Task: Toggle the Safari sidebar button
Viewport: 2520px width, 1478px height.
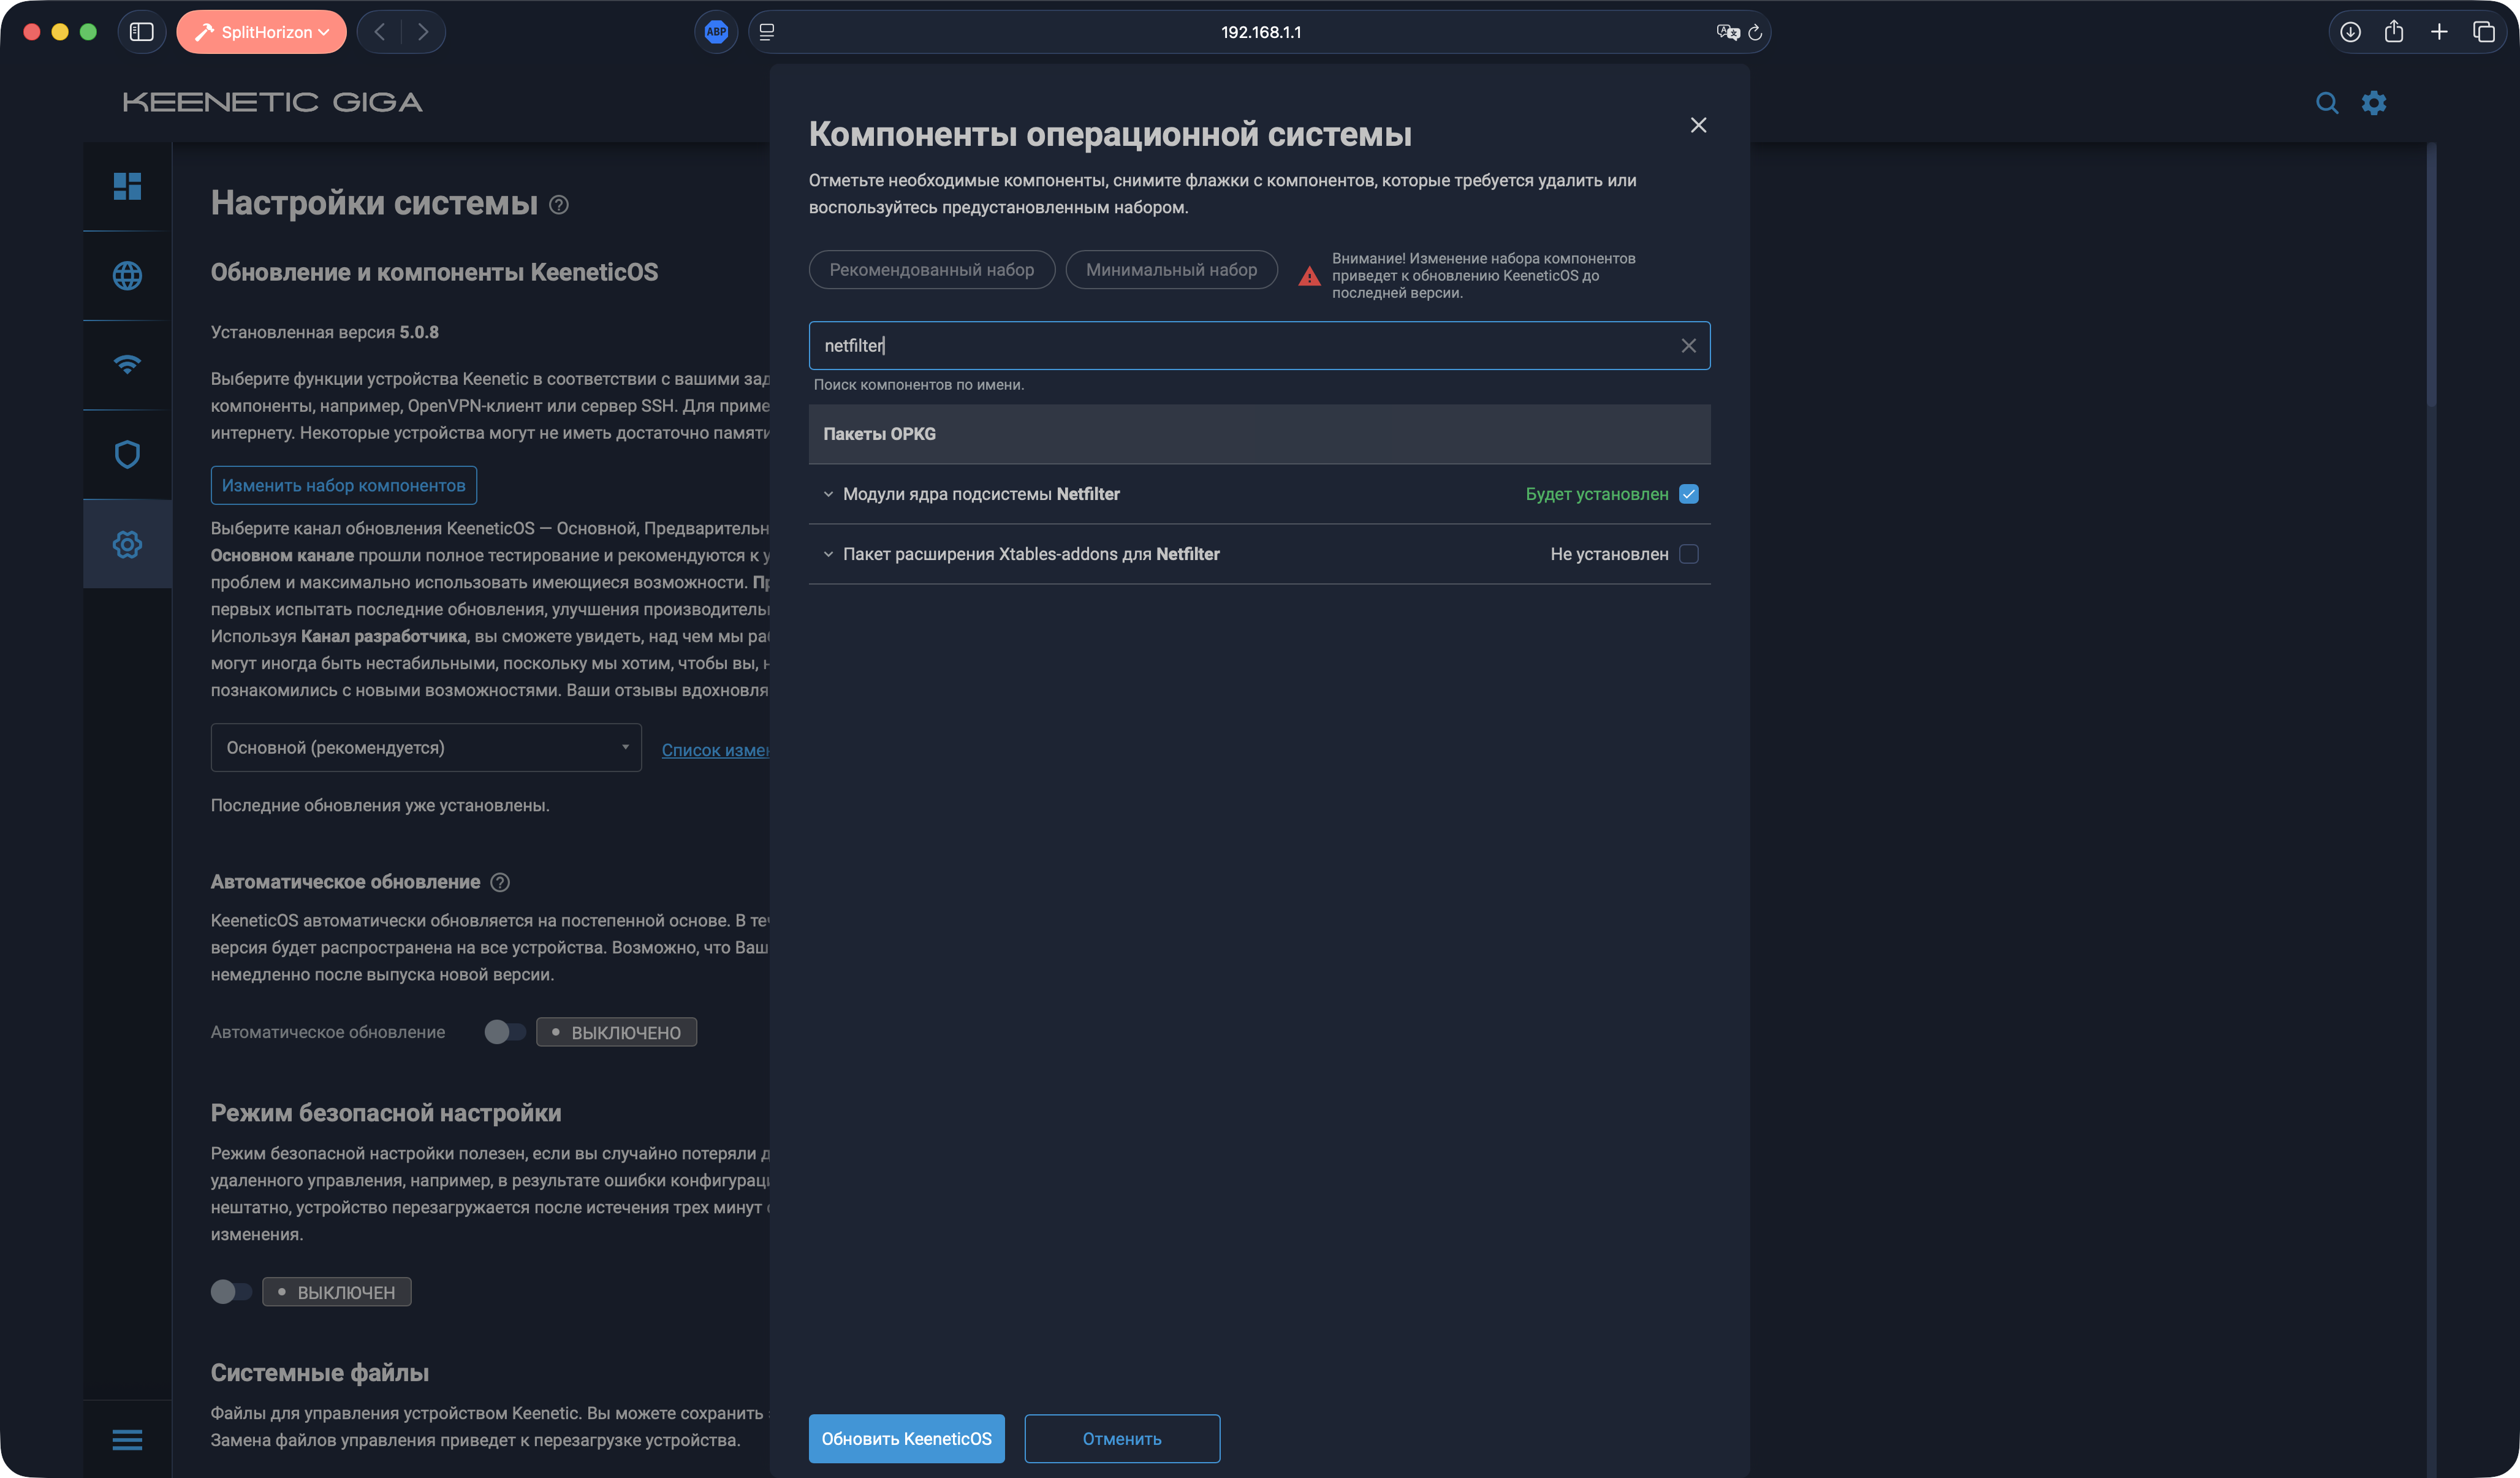Action: pyautogui.click(x=142, y=32)
